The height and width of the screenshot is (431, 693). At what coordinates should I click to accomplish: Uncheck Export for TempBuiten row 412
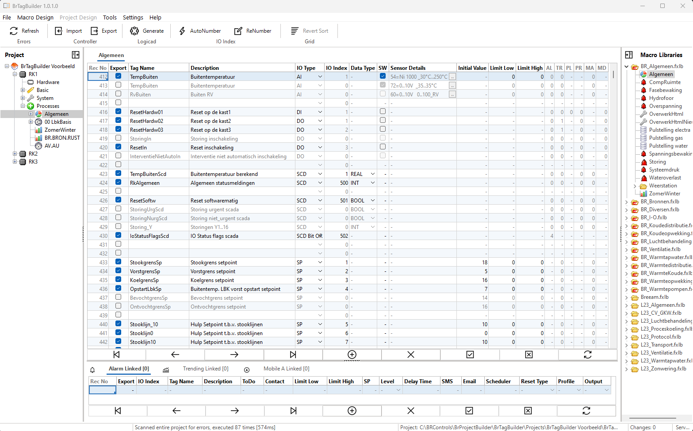[118, 76]
